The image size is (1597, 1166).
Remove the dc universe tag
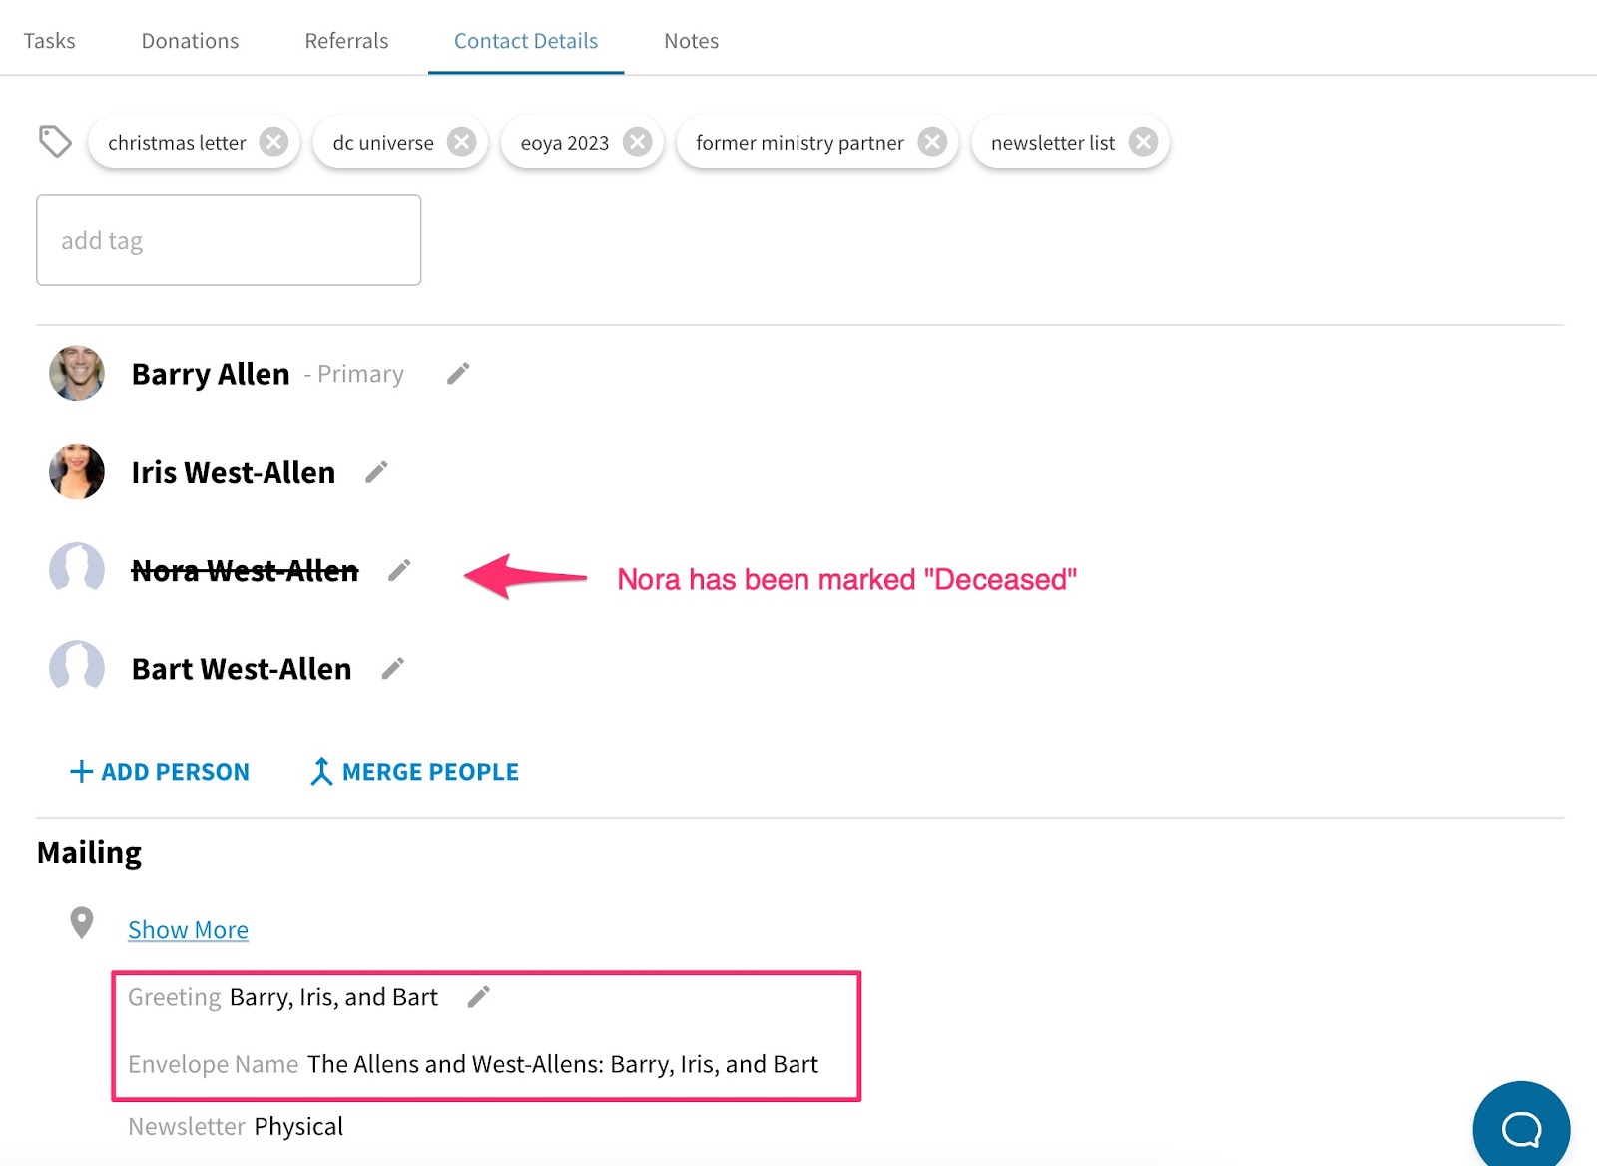(461, 142)
